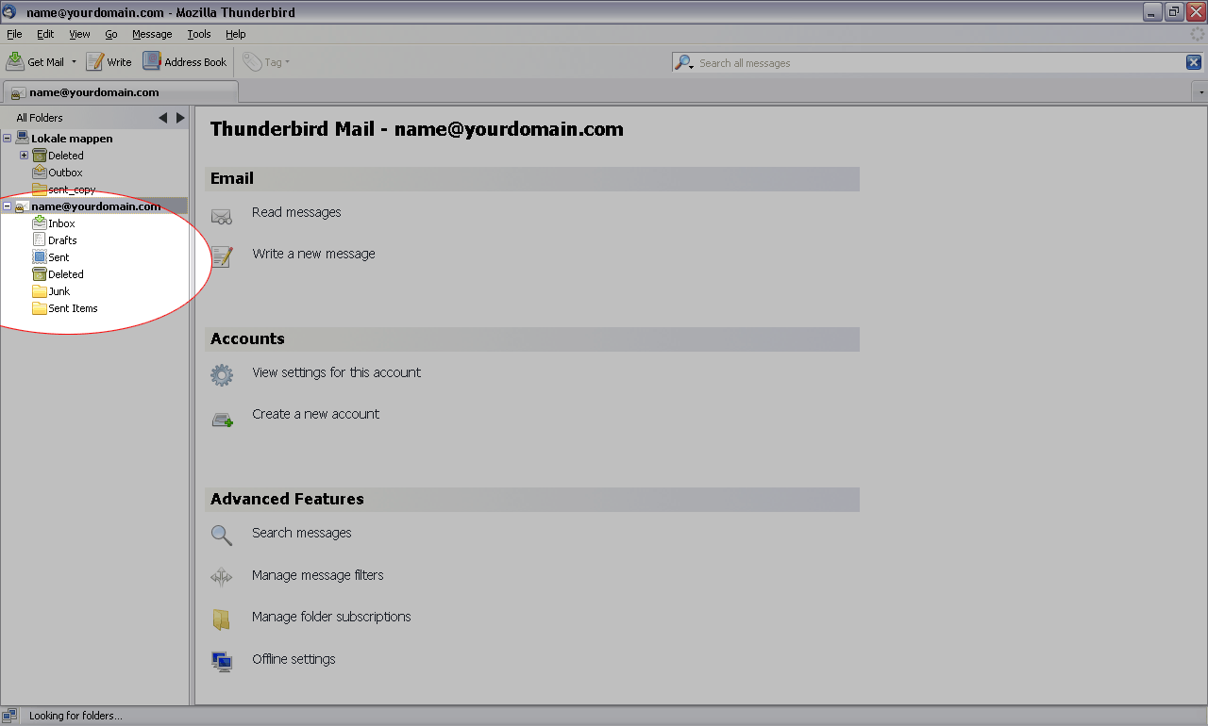The height and width of the screenshot is (726, 1208).
Task: Open the Message menu
Action: 152,34
